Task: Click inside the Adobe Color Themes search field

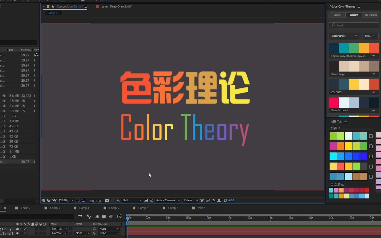Action: [x=354, y=25]
